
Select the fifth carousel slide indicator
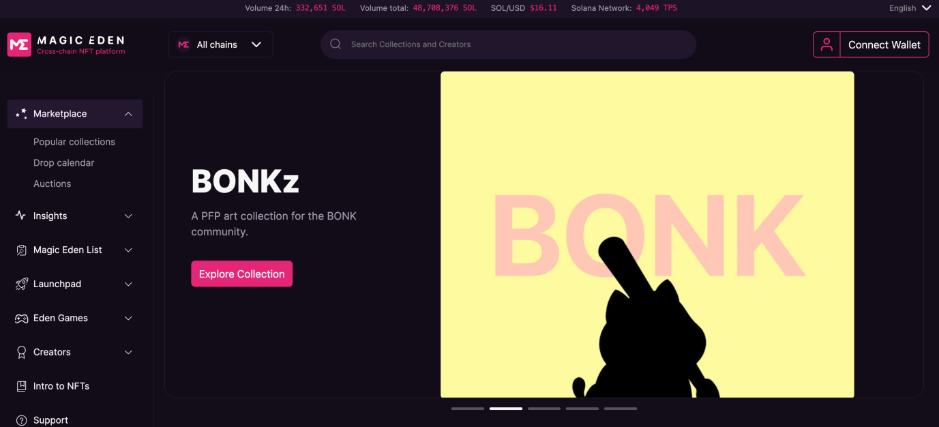pos(621,409)
